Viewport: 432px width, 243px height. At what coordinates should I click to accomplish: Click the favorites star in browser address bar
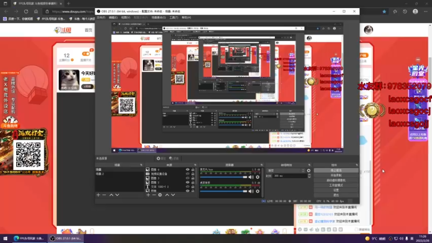(x=384, y=11)
